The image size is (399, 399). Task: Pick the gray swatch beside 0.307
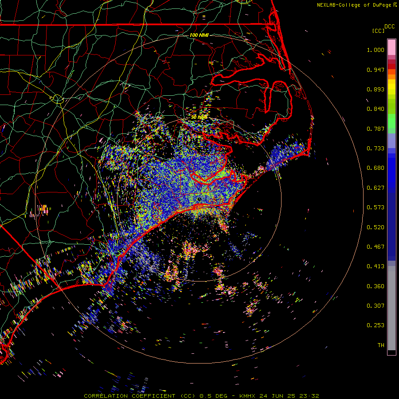391,308
